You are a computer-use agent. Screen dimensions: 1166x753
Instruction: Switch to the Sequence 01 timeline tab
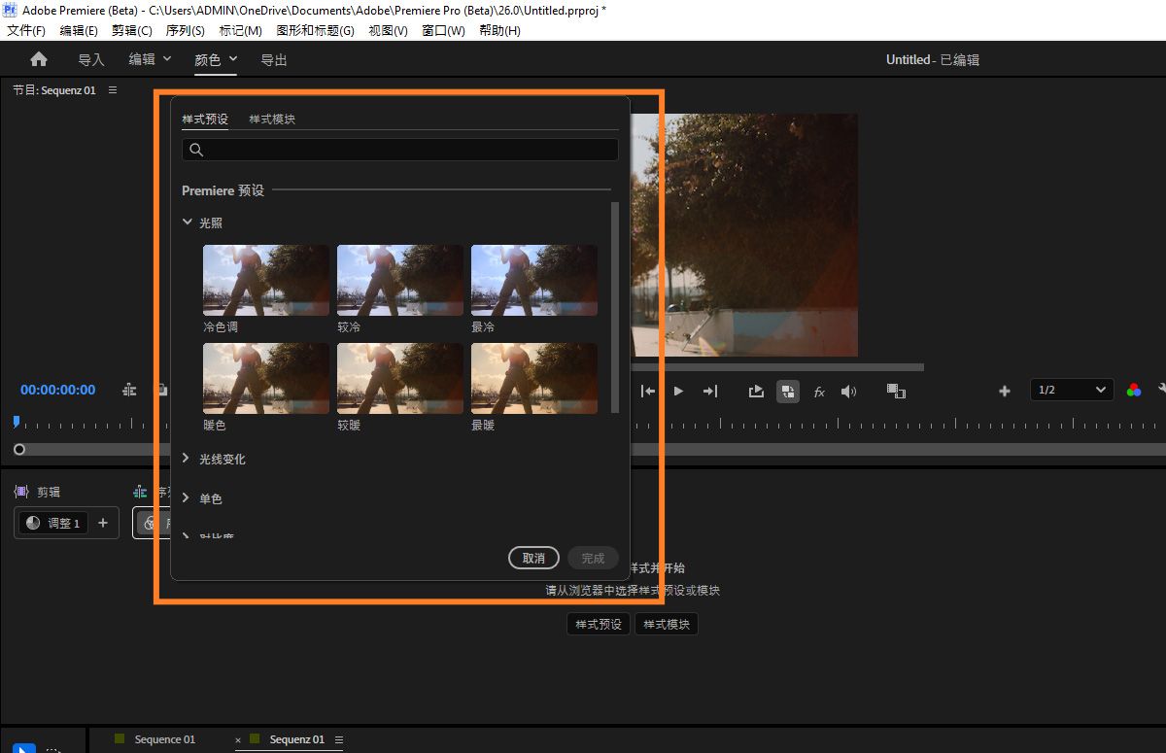pyautogui.click(x=165, y=739)
